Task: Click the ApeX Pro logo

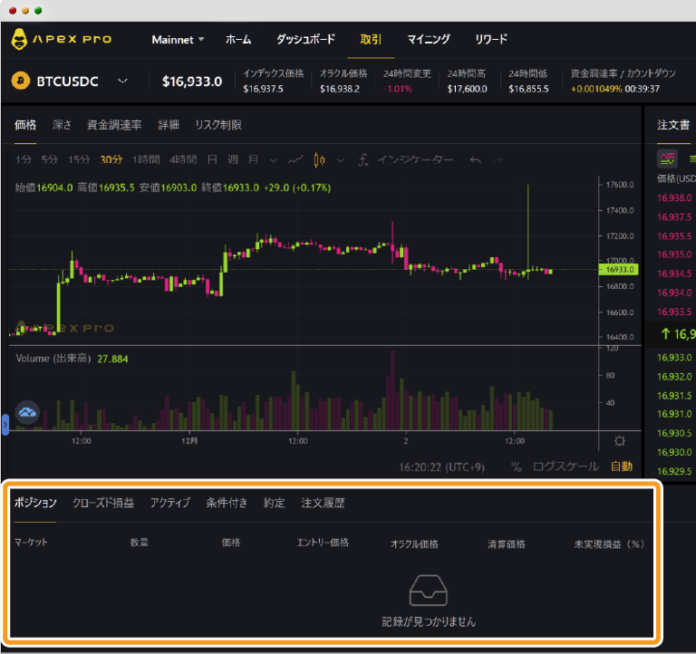Action: coord(62,40)
